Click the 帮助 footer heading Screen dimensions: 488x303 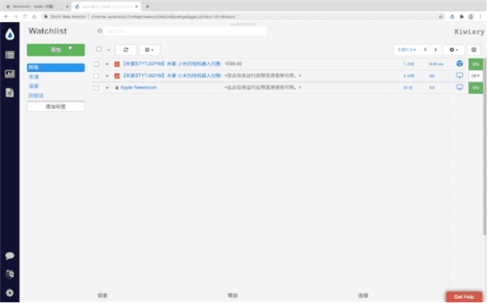[233, 296]
